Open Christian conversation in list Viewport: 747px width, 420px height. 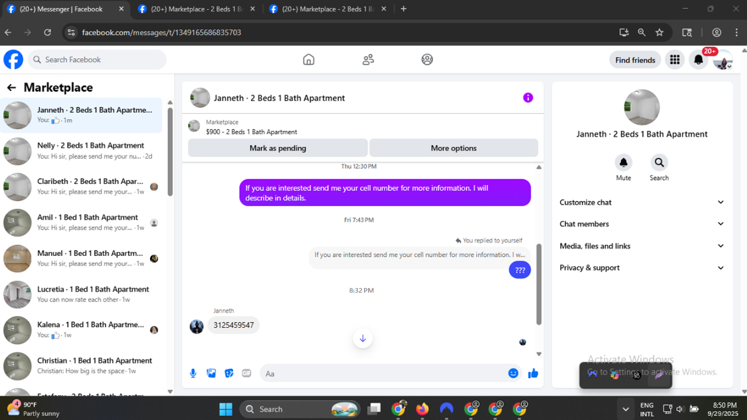81,366
